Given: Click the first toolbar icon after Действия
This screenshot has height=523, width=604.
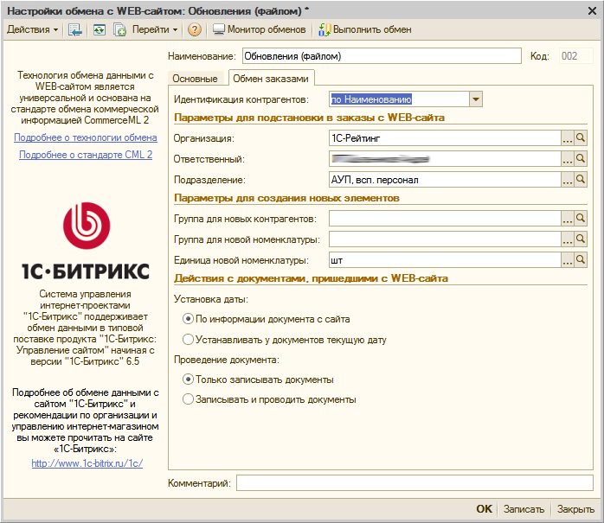Looking at the screenshot, I should (75, 29).
